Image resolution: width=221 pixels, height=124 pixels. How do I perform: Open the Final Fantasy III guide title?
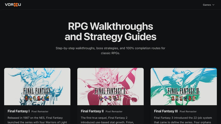click(x=166, y=111)
